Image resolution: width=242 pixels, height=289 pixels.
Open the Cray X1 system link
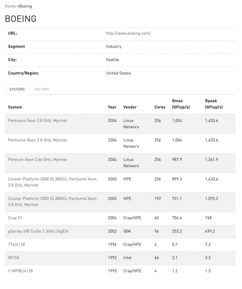pyautogui.click(x=15, y=218)
